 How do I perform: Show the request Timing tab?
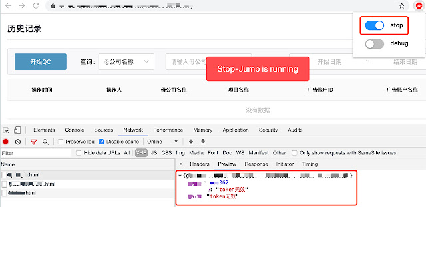[x=310, y=164]
